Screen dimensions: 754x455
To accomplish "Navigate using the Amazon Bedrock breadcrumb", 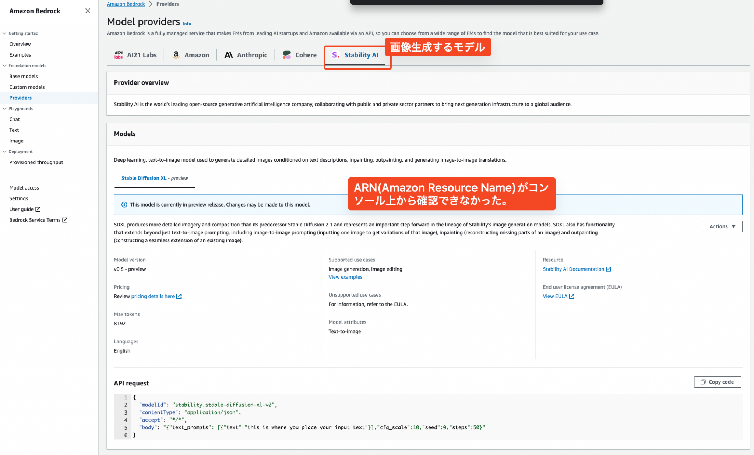I will point(126,4).
